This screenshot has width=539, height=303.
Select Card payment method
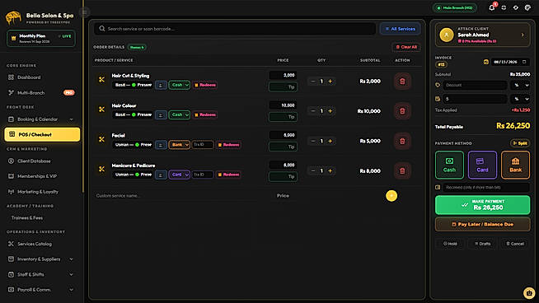click(x=482, y=165)
